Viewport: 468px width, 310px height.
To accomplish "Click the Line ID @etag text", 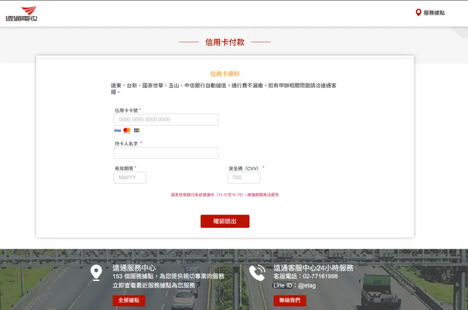I will click(295, 285).
